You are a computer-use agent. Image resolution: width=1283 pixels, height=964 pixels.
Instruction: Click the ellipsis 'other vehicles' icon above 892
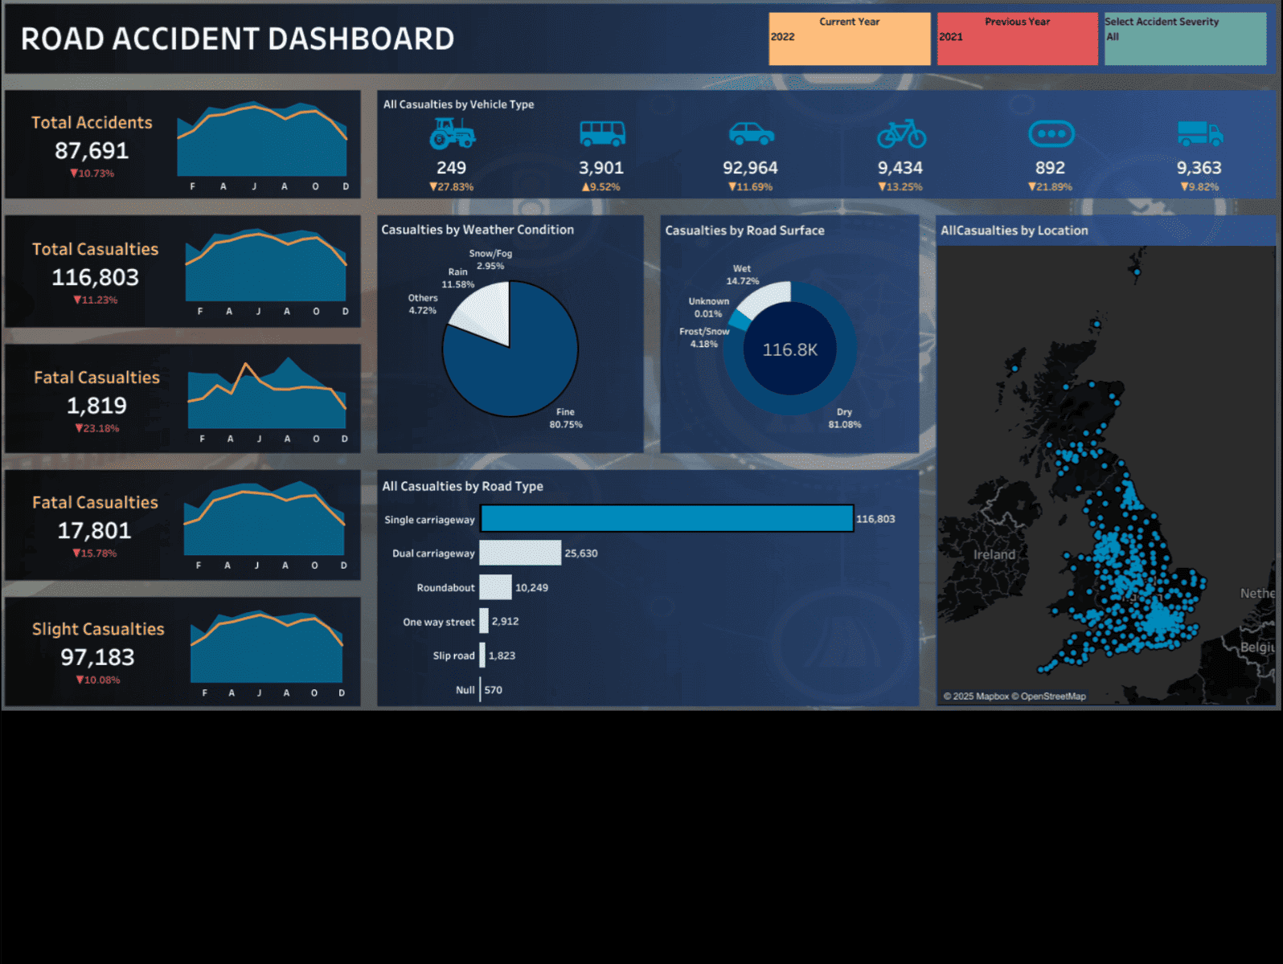[1051, 133]
